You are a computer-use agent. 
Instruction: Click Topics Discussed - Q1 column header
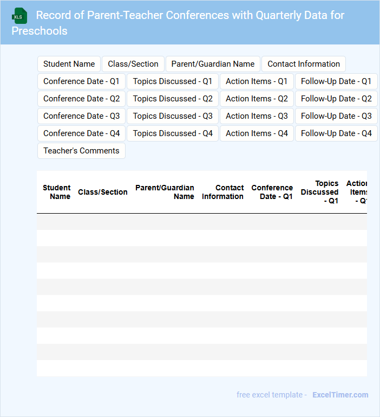click(319, 192)
